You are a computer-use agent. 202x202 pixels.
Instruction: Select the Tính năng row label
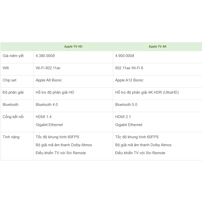click(x=11, y=137)
